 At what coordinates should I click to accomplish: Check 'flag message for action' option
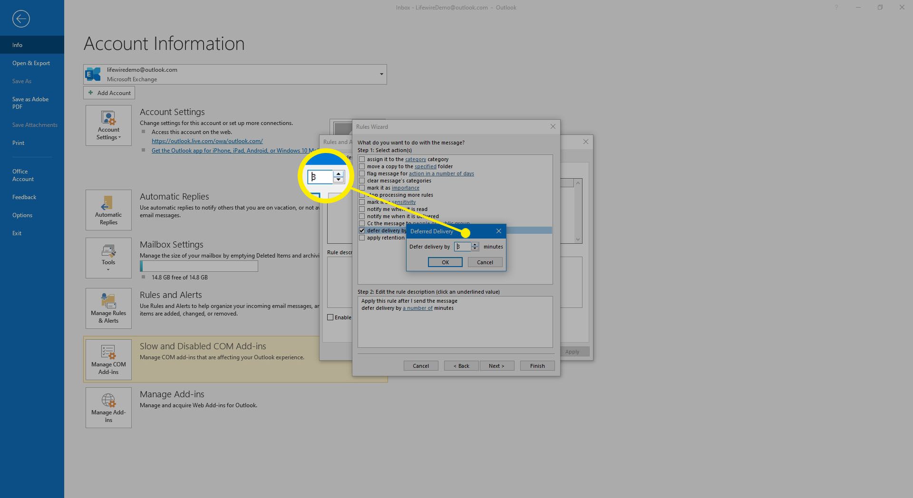[362, 173]
